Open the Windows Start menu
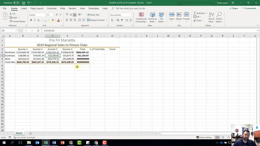The height and width of the screenshot is (146, 260). (4, 142)
